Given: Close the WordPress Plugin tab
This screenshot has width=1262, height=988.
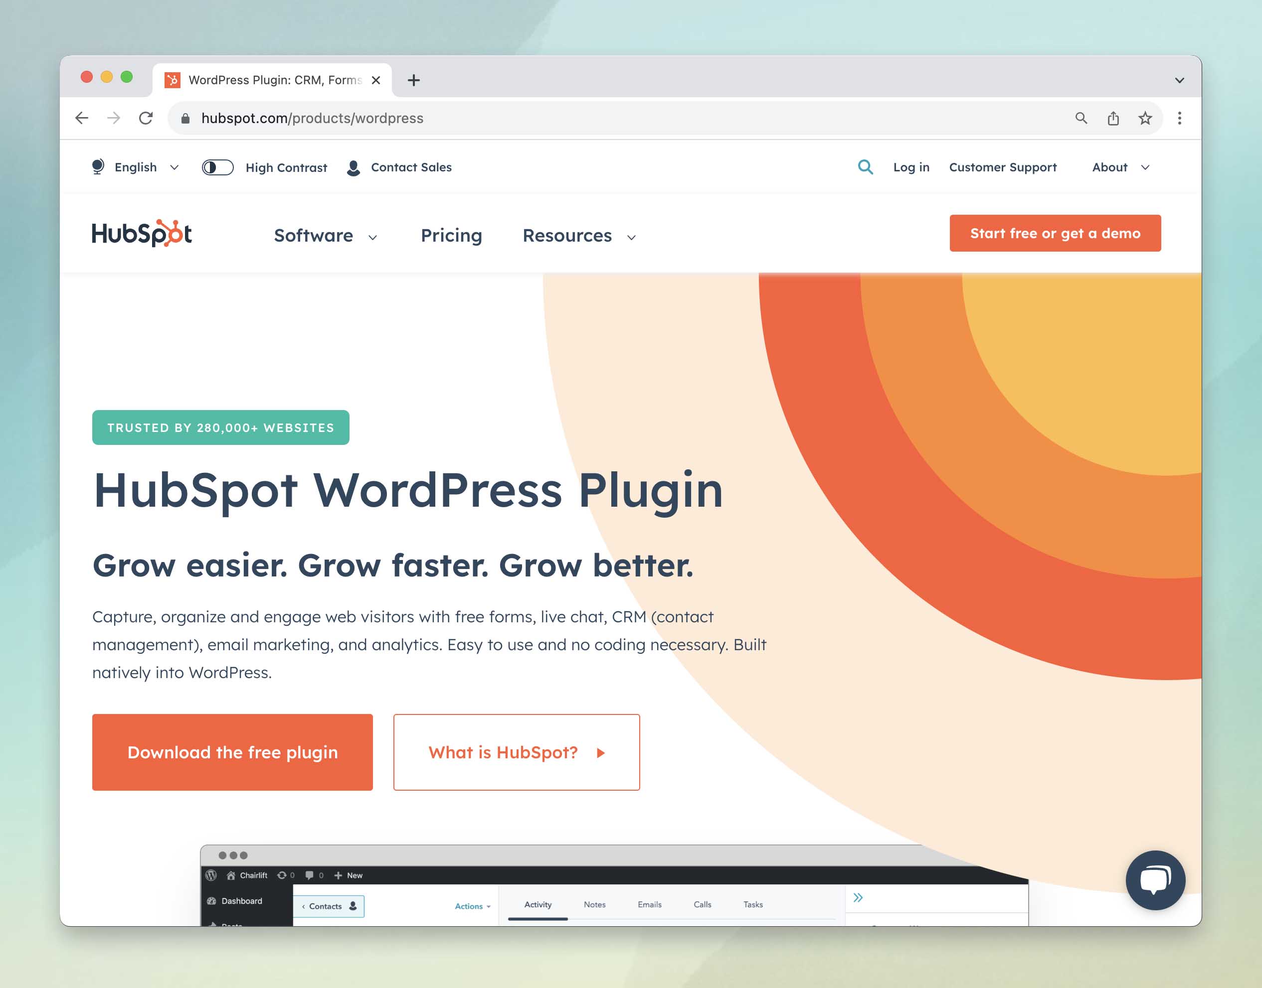Looking at the screenshot, I should 375,80.
